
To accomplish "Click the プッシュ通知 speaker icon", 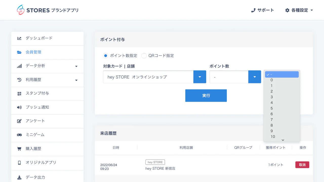I will (19, 107).
